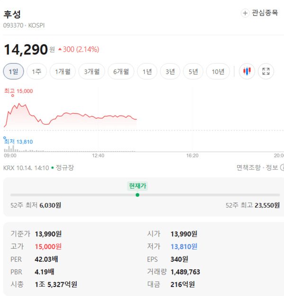Viewport: 284px width, 296px height.
Task: Click the 09:00 time axis label
Action: pyautogui.click(x=10, y=155)
